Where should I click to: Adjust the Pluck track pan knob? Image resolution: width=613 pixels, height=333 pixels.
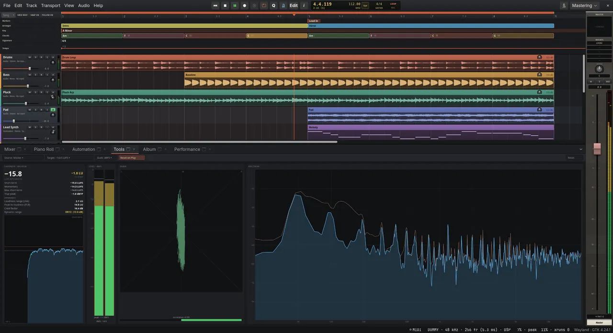[x=53, y=97]
